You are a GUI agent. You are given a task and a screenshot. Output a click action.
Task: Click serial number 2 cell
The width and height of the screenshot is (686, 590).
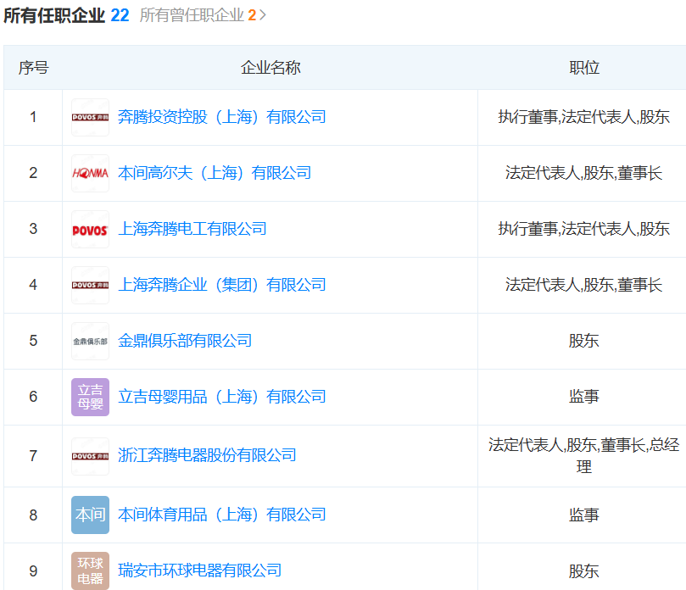click(x=33, y=173)
